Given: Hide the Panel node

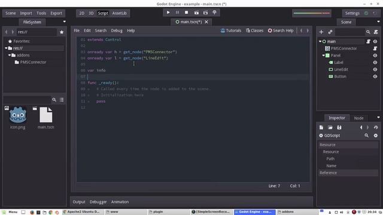Looking at the screenshot, I should (x=375, y=56).
